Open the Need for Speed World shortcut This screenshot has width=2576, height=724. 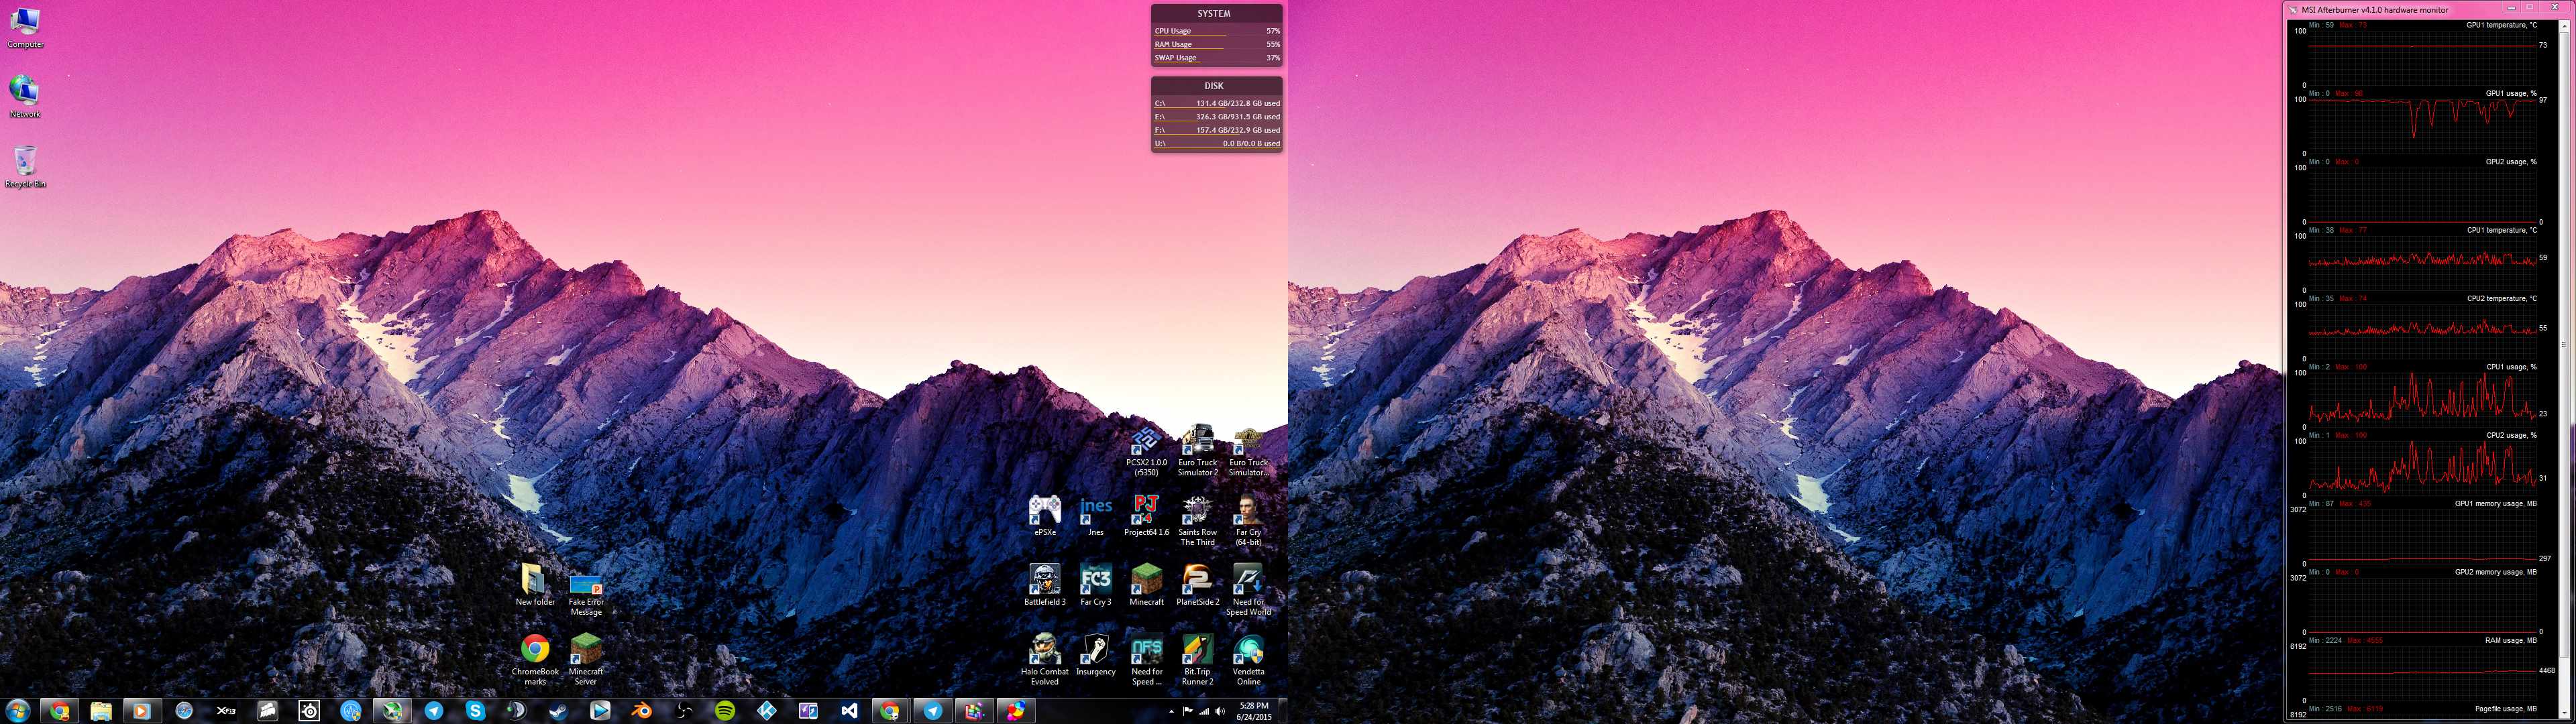(1248, 591)
